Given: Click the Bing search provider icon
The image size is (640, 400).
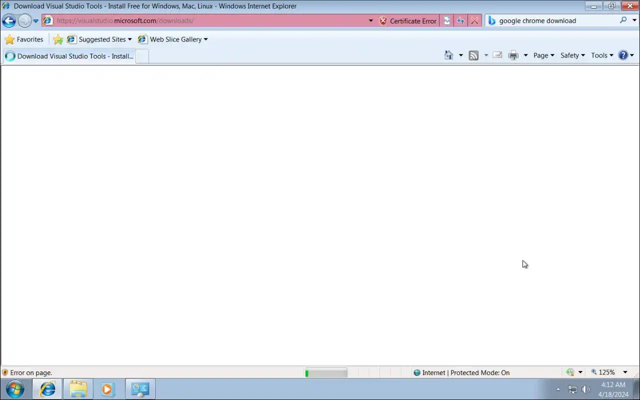Looking at the screenshot, I should pyautogui.click(x=491, y=21).
